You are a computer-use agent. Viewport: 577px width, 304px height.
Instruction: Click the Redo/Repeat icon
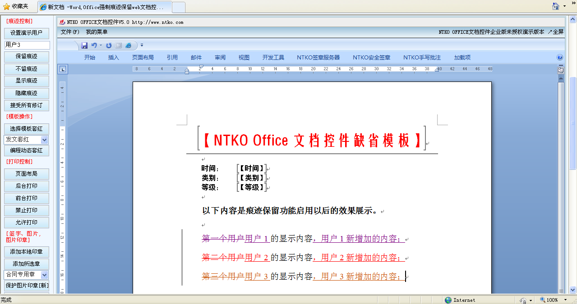tap(109, 45)
